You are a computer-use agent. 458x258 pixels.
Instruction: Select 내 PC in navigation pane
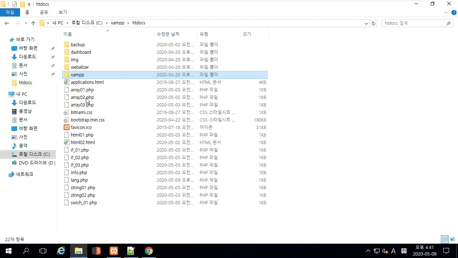(21, 94)
